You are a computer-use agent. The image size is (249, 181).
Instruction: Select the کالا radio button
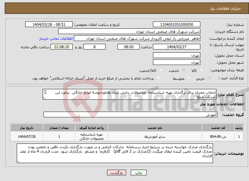pos(201,70)
